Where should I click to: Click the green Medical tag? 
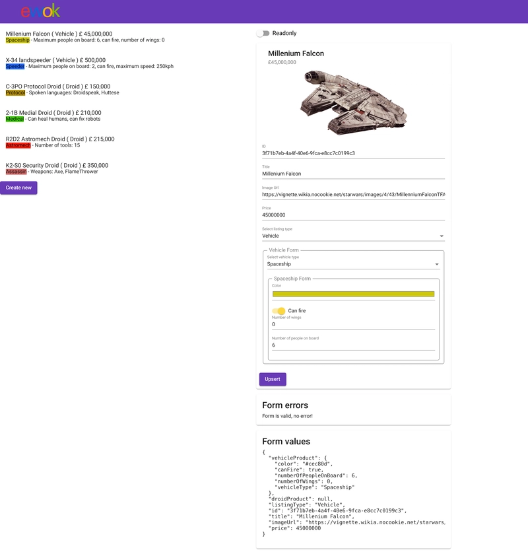15,119
